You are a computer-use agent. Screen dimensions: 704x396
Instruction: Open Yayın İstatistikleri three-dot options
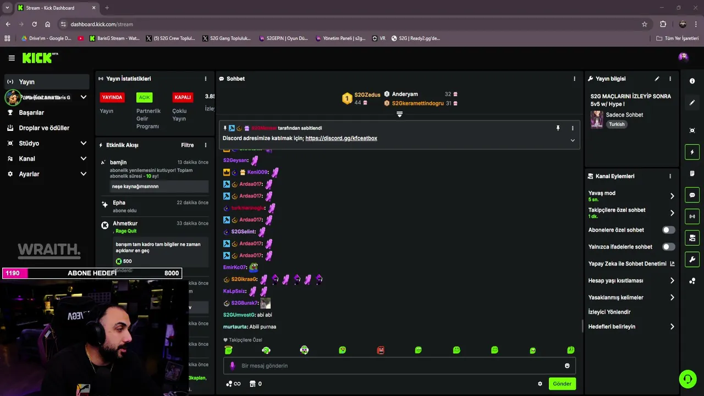(206, 79)
